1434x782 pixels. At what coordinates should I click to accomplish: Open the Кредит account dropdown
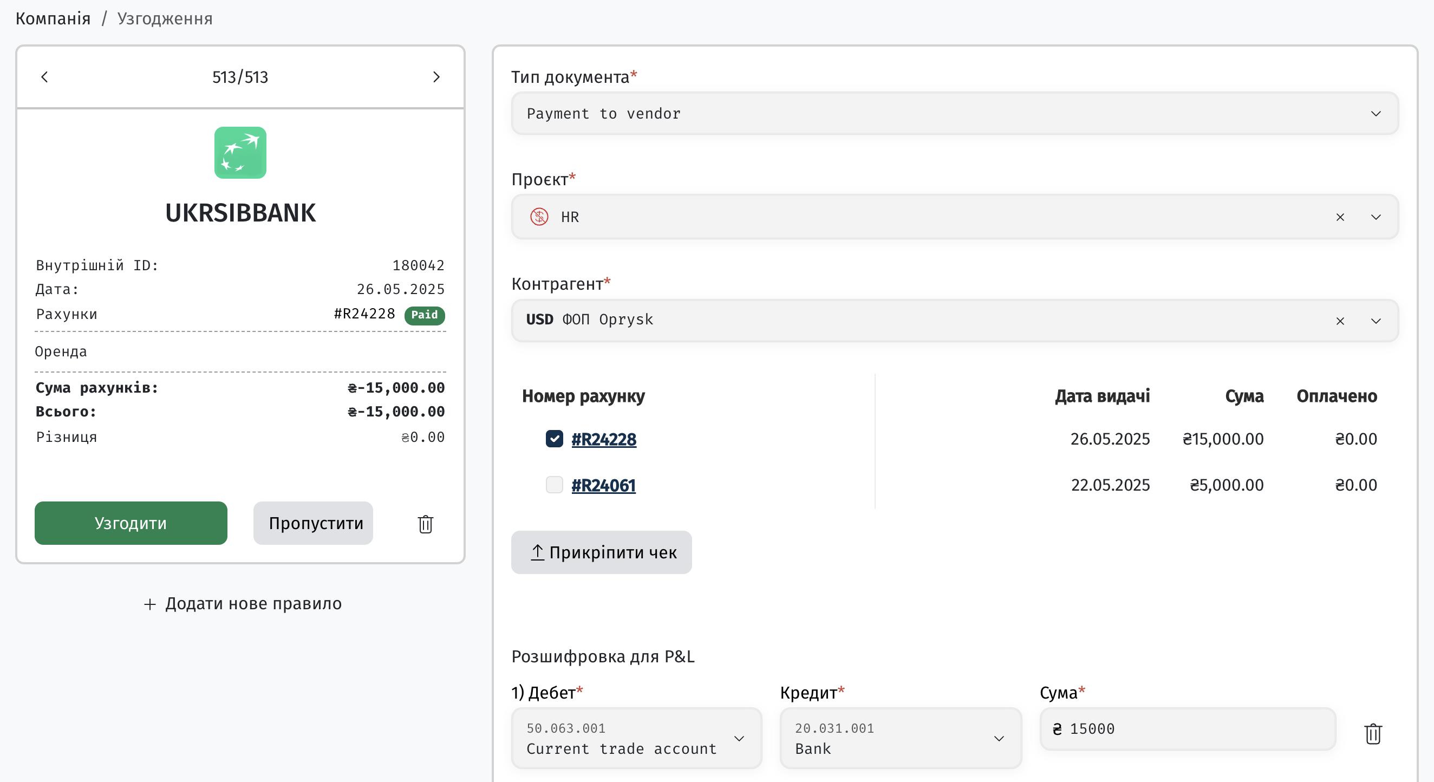pos(900,738)
